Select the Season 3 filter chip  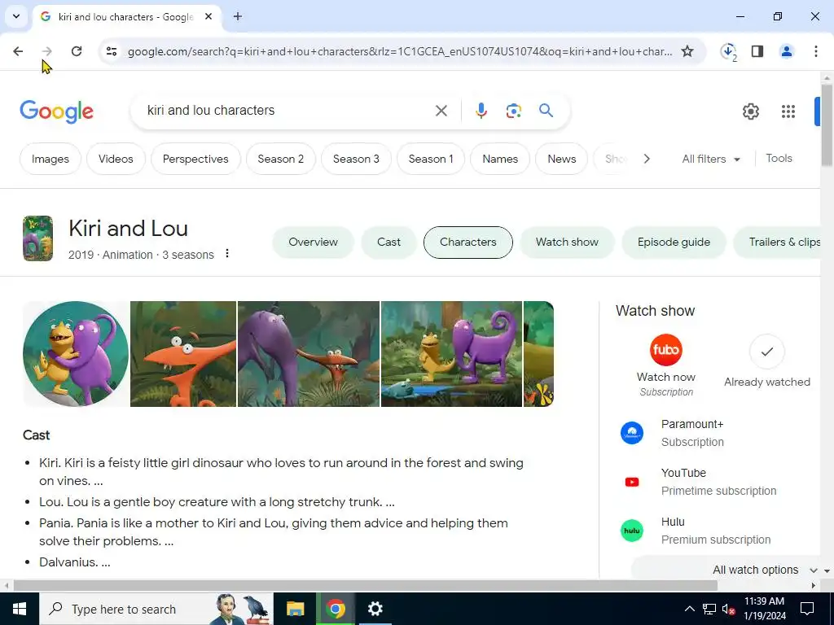356,159
